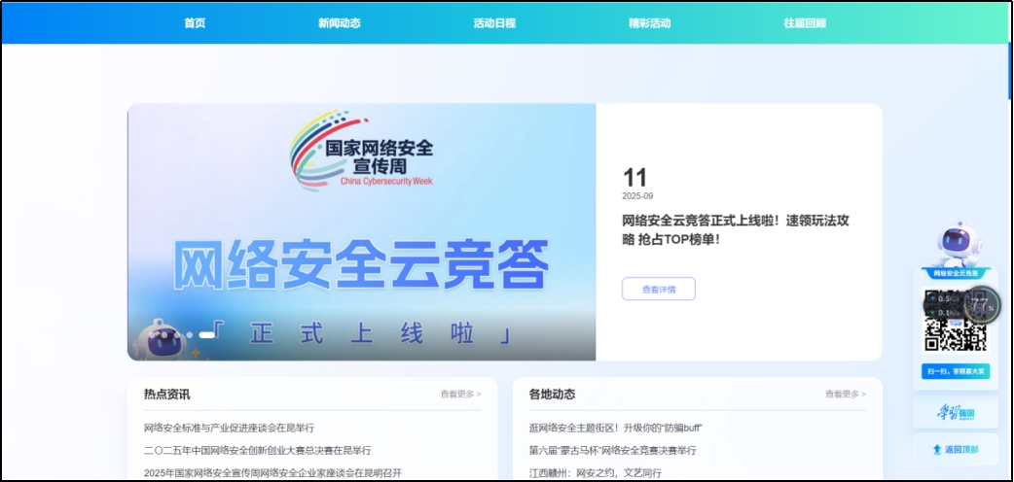The width and height of the screenshot is (1014, 482).
Task: Click the 返回顶部 up-arrow button
Action: pyautogui.click(x=956, y=449)
